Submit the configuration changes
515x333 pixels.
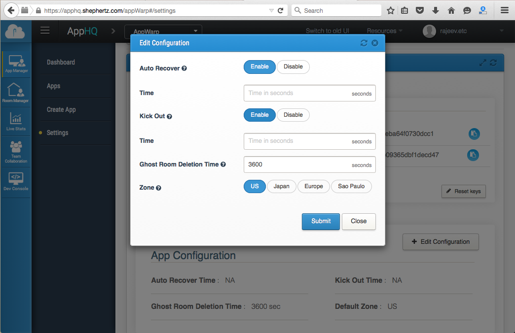tap(321, 221)
